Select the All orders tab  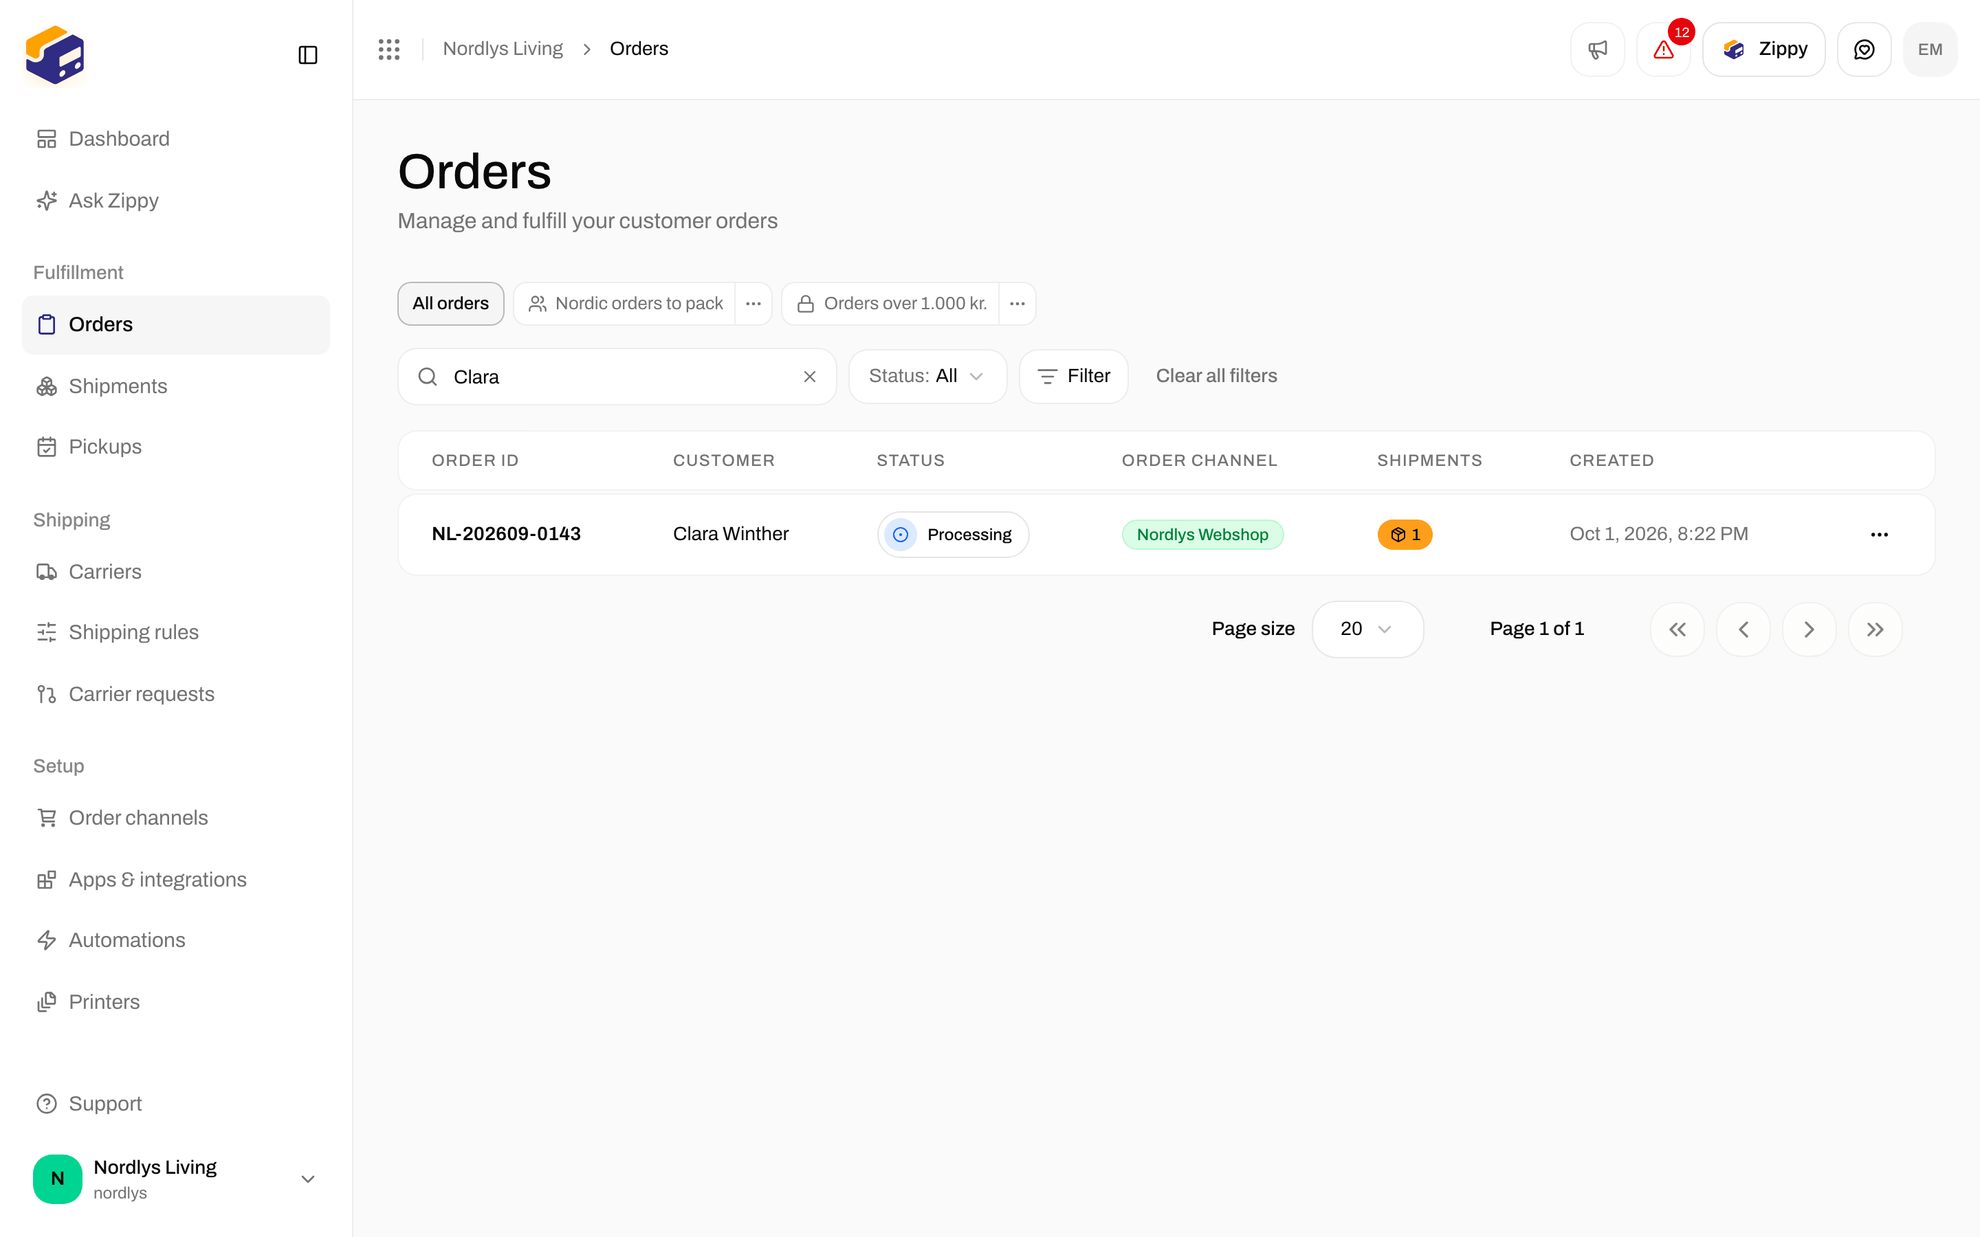pyautogui.click(x=451, y=304)
